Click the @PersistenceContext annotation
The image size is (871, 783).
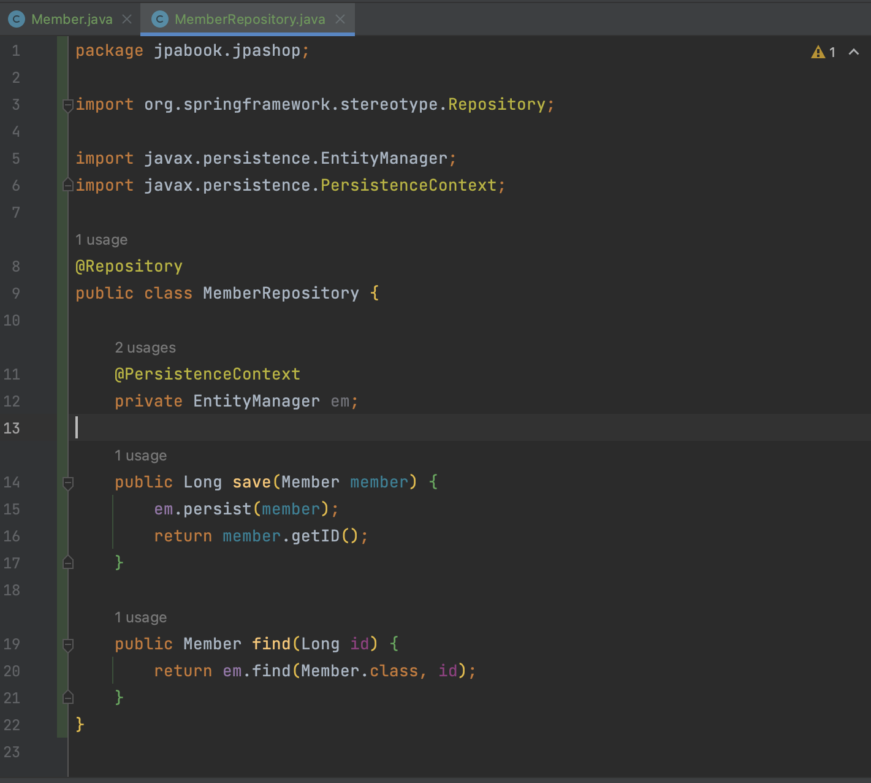pyautogui.click(x=207, y=374)
